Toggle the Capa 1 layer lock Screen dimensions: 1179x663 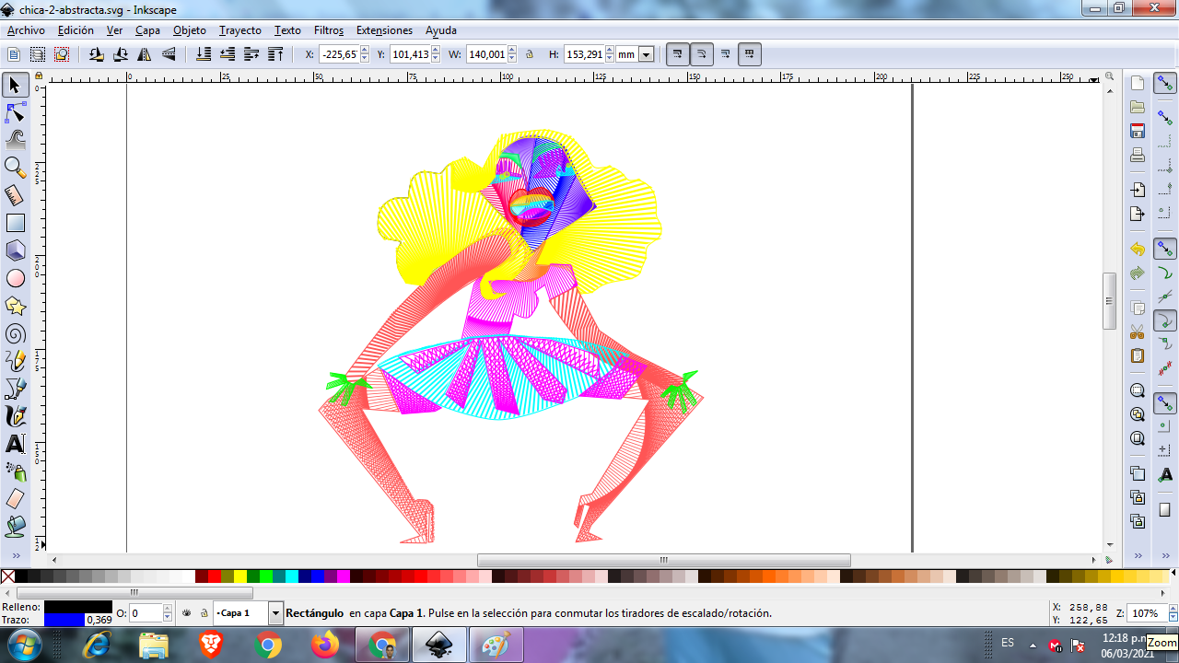click(204, 612)
